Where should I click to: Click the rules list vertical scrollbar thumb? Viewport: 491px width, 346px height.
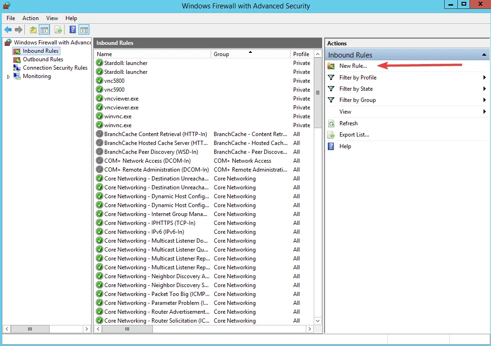318,93
